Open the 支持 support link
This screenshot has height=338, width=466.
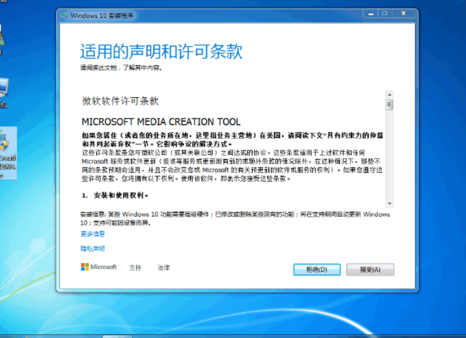(135, 268)
